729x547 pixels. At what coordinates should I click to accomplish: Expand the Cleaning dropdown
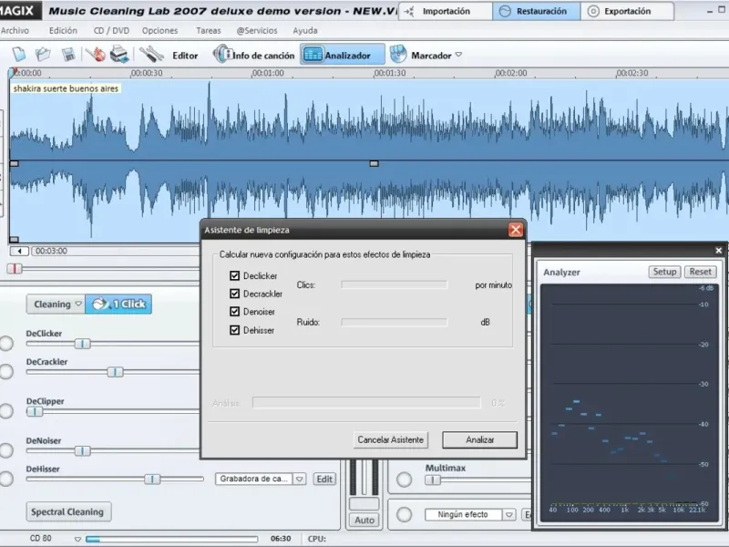click(x=56, y=304)
